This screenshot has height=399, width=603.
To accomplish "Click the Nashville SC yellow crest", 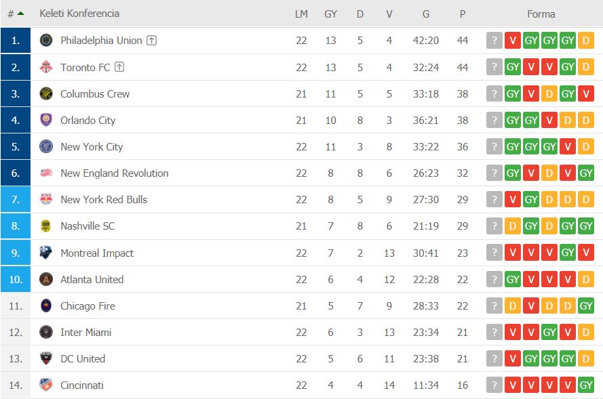I will coord(46,226).
